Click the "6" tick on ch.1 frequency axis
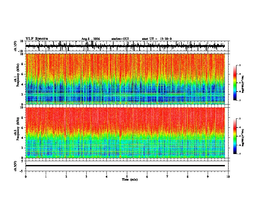Screen dimensions: 257x198 click(x=22, y=74)
